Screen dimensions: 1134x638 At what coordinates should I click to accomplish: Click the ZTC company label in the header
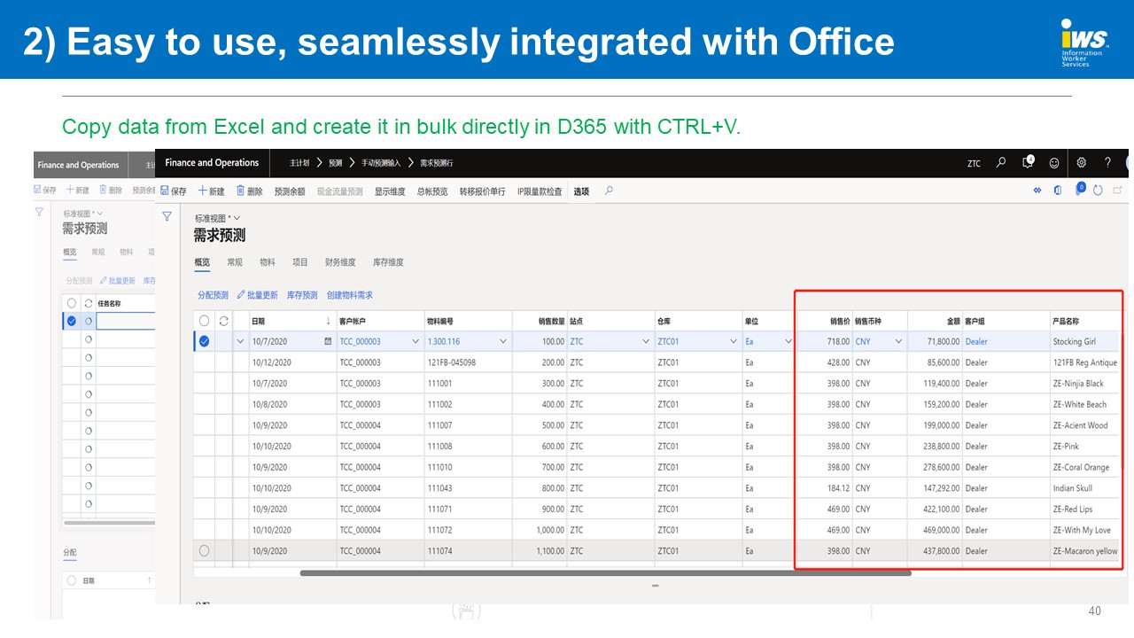pos(974,163)
